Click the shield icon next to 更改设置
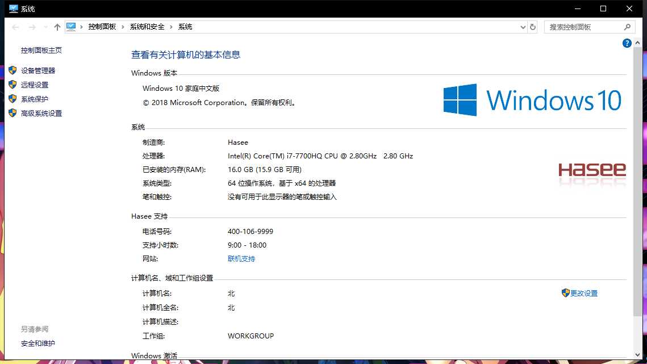The width and height of the screenshot is (647, 364). tap(565, 293)
